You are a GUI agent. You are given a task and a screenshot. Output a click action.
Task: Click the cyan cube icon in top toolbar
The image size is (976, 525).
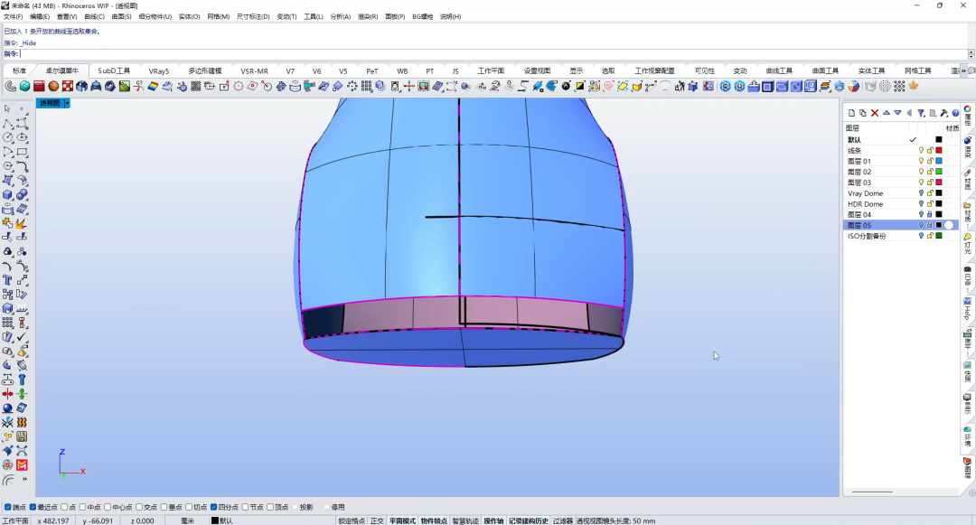click(x=25, y=86)
